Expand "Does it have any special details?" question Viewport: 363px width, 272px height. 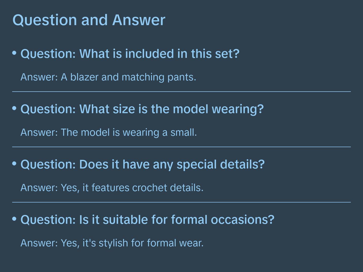click(x=142, y=164)
